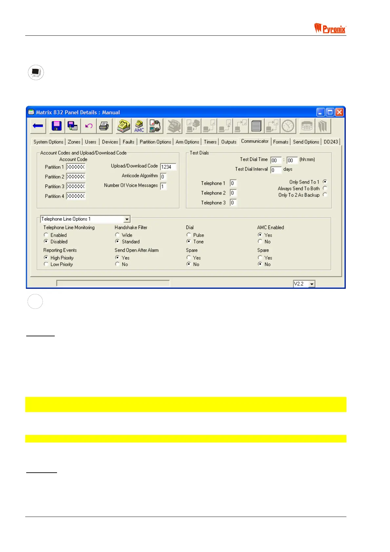
Task: Switch to the Send Options tab
Action: pos(306,142)
